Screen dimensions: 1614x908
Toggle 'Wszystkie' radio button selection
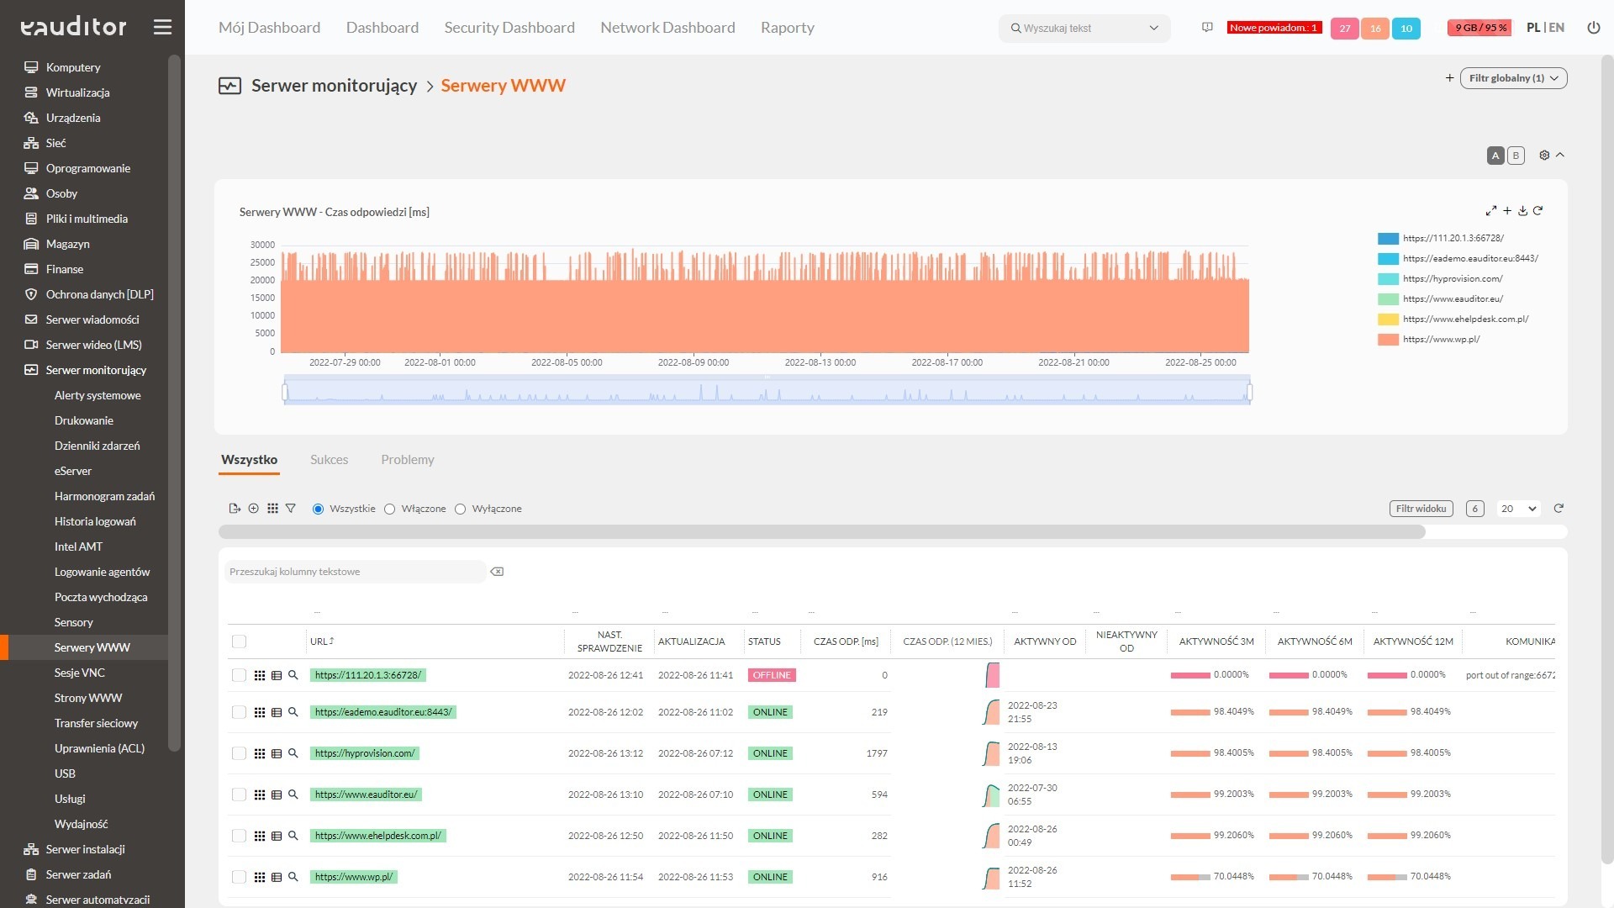(318, 508)
